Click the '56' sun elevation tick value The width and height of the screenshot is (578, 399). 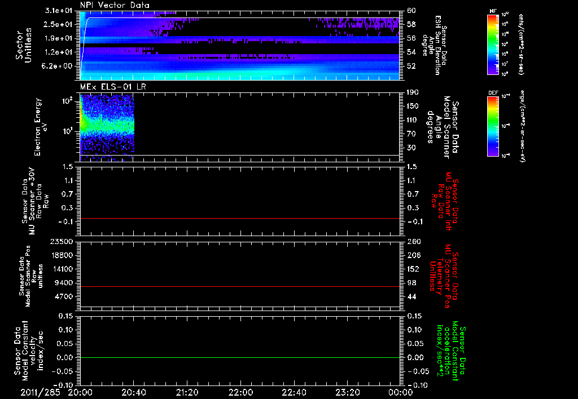411,38
